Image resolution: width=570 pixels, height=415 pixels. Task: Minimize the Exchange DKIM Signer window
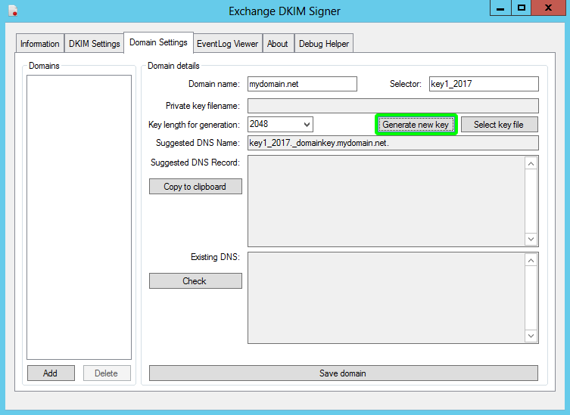pos(500,8)
